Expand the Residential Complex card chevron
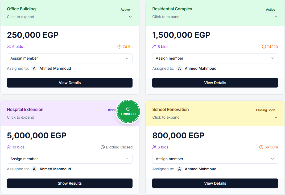The image size is (285, 195). click(276, 17)
